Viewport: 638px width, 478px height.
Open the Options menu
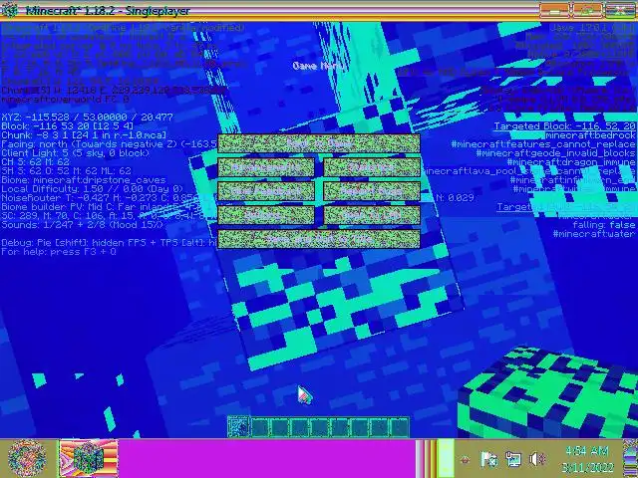click(x=266, y=215)
